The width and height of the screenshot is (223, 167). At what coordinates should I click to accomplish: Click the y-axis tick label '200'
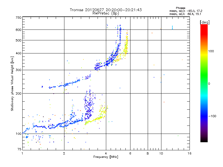tap(18, 94)
